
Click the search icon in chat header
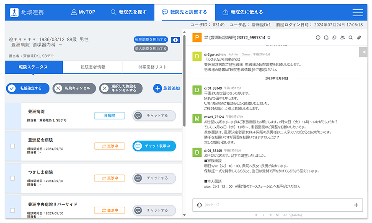351,38
